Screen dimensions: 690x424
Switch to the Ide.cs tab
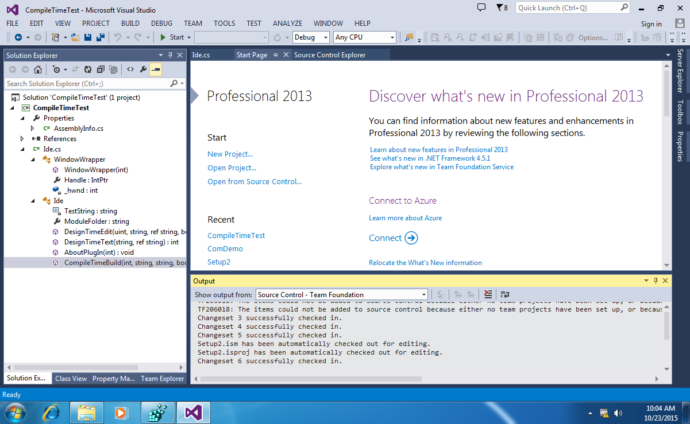point(201,55)
